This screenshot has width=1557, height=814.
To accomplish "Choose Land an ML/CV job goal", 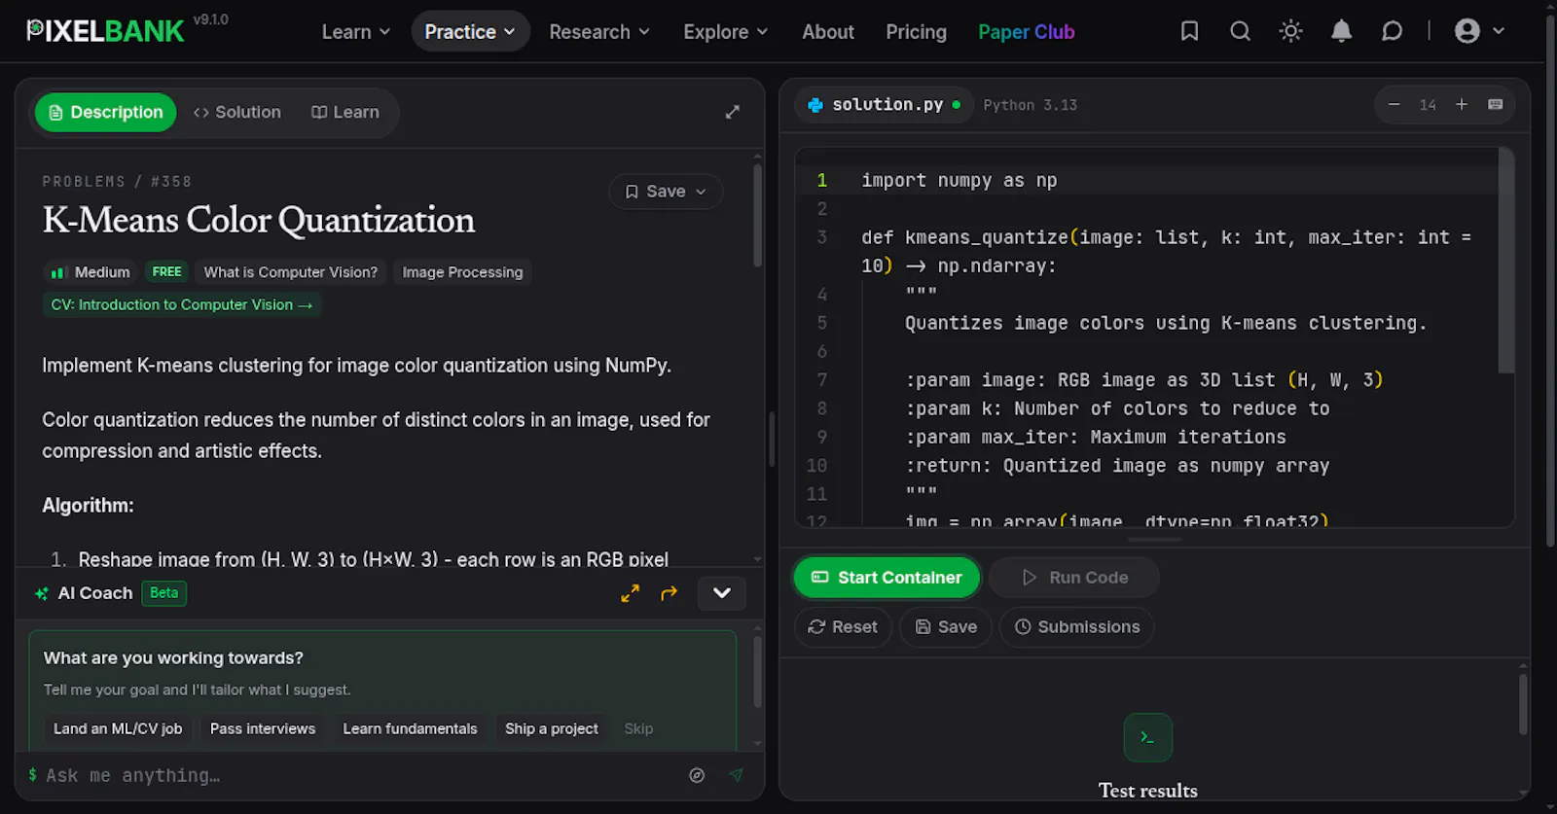I will point(118,728).
